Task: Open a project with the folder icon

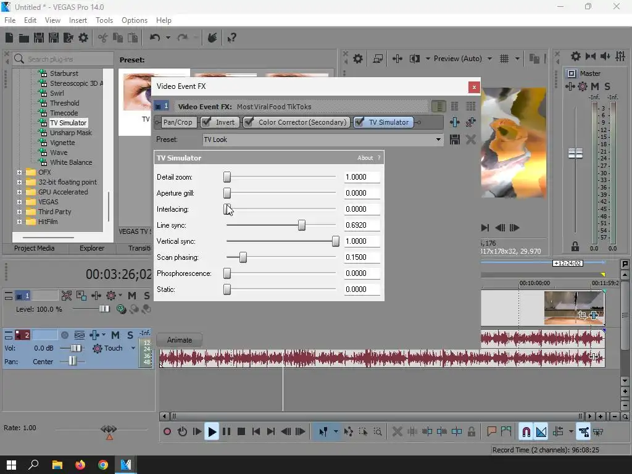Action: click(x=24, y=38)
